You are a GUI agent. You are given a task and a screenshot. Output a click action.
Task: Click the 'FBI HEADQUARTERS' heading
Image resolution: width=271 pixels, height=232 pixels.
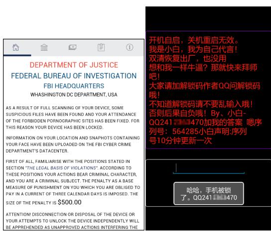pyautogui.click(x=74, y=86)
